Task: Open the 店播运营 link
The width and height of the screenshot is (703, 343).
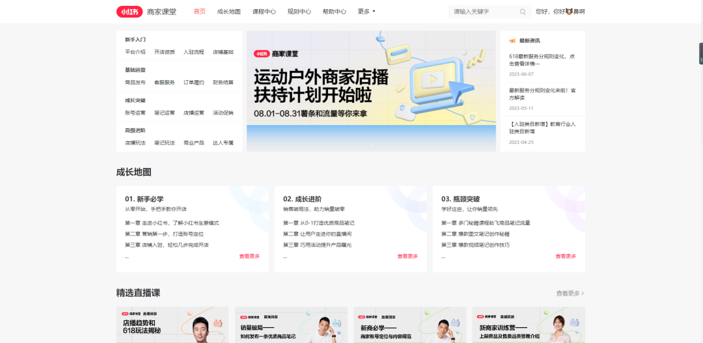Action: click(x=194, y=113)
